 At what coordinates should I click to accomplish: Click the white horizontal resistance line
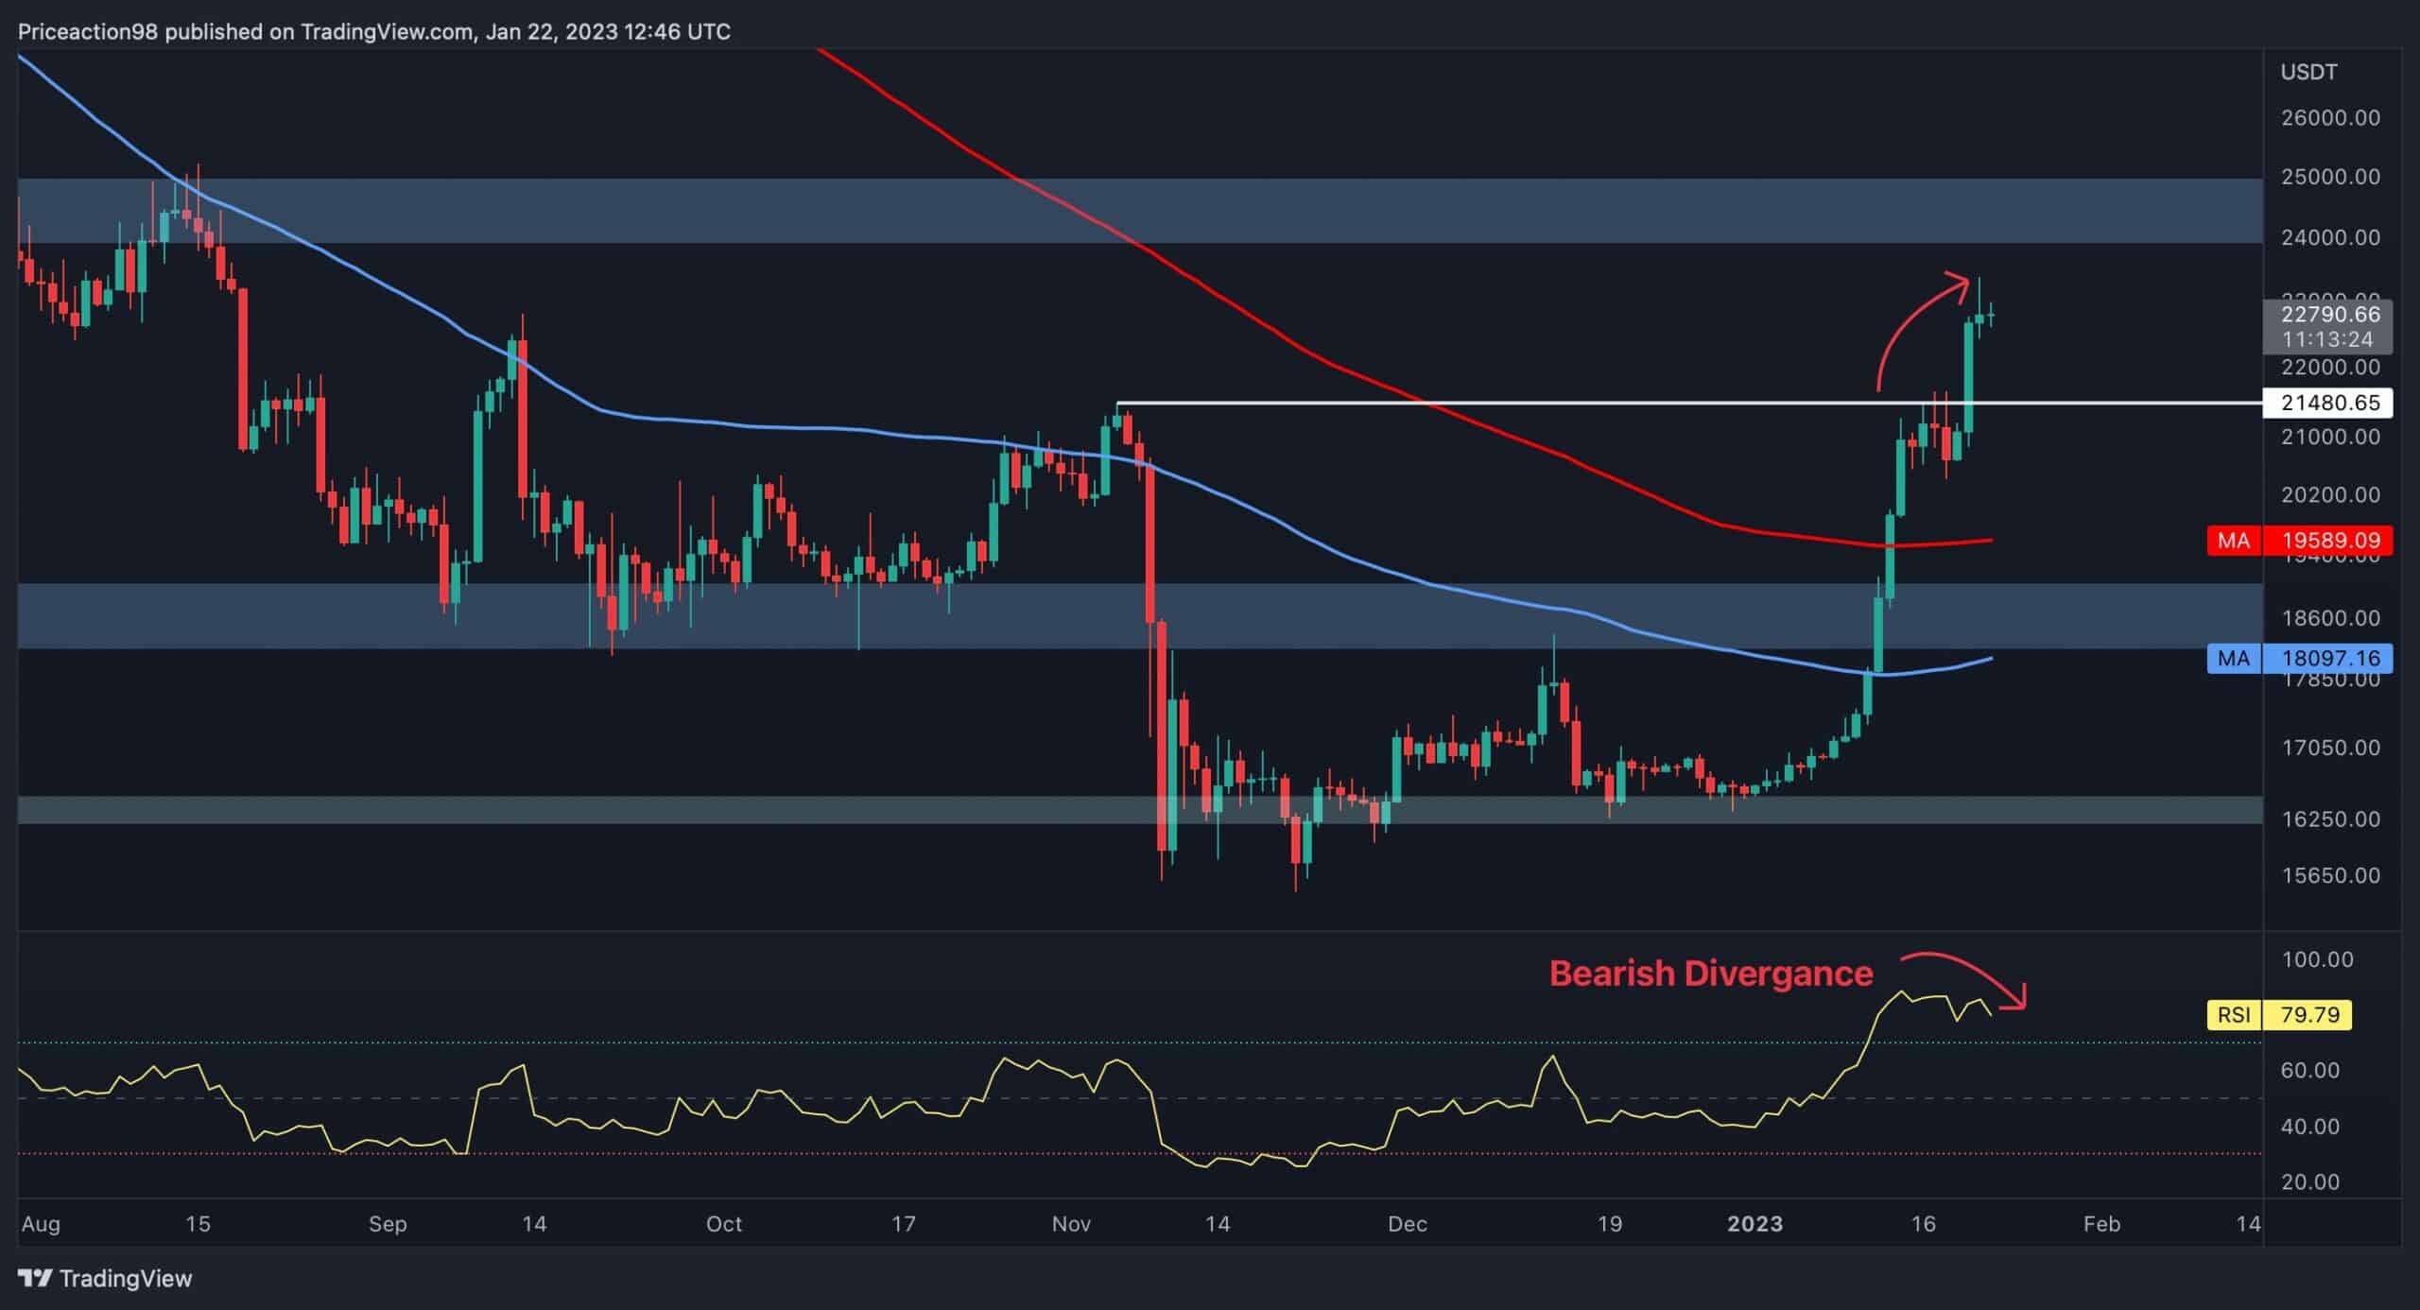click(x=1607, y=405)
